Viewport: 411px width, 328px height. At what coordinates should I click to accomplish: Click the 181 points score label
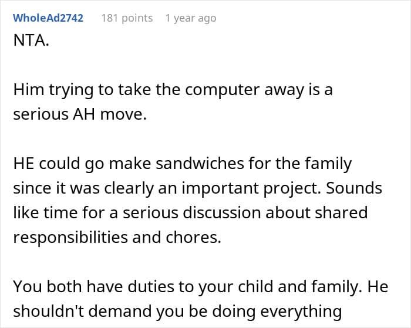[x=127, y=18]
